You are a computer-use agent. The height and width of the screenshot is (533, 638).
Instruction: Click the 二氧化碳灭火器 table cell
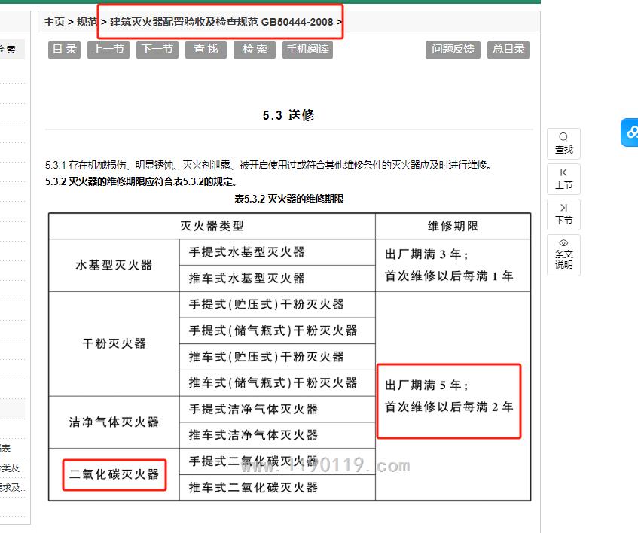pyautogui.click(x=114, y=474)
